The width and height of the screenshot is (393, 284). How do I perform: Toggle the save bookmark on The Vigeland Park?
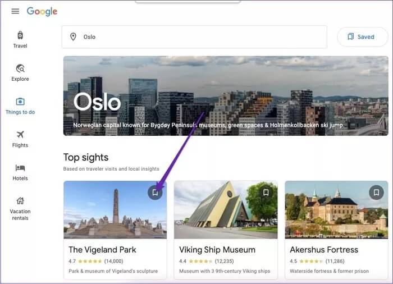pos(155,193)
